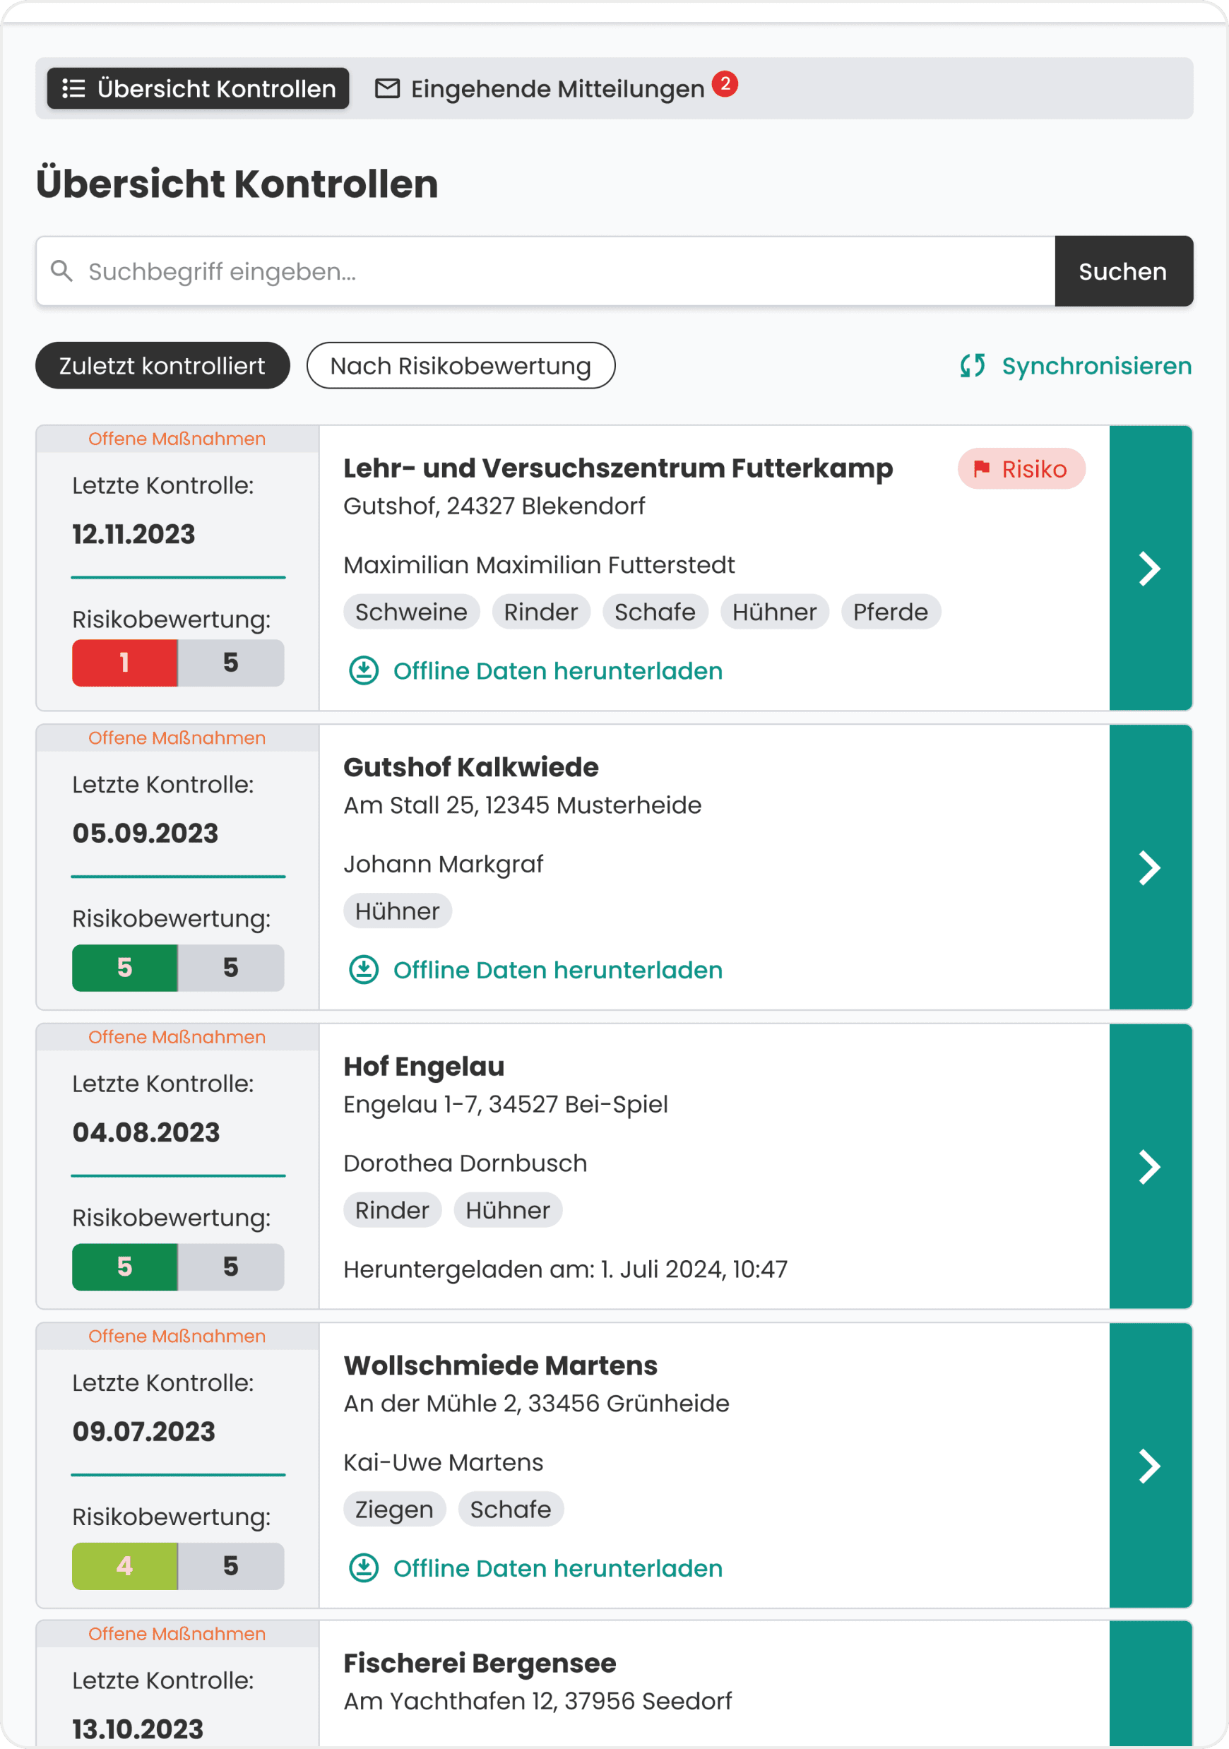Click the Hühner tag on Futterkamp

click(774, 612)
